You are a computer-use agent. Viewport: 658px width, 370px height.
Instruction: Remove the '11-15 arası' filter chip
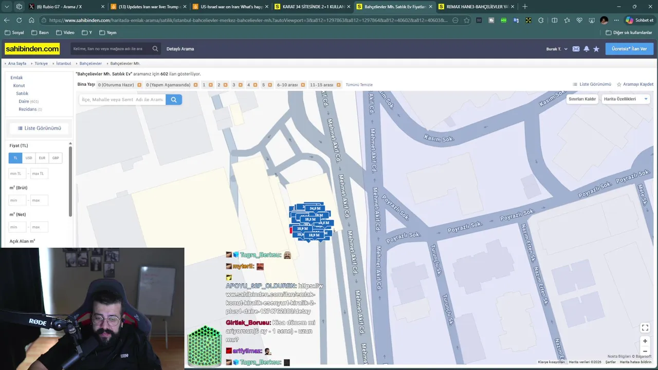click(x=338, y=85)
